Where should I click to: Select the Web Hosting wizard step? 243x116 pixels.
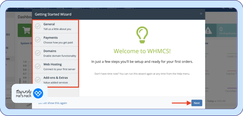55,66
